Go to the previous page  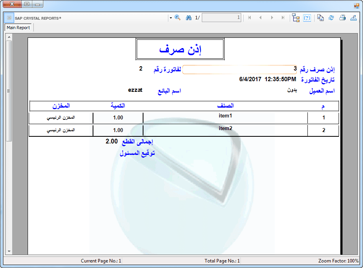tap(261, 18)
